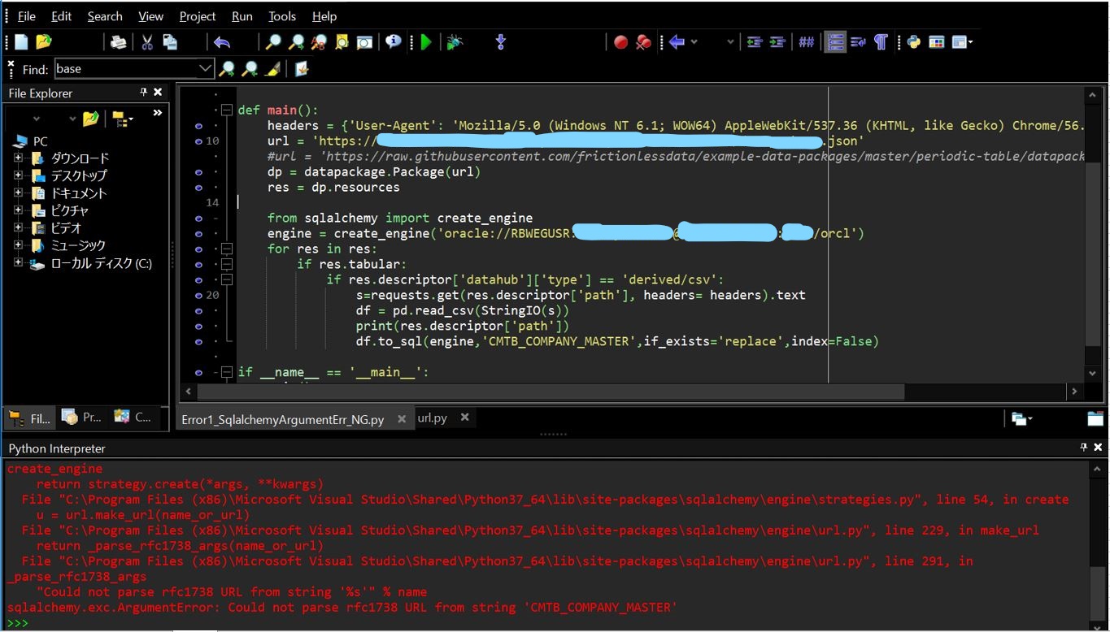This screenshot has height=632, width=1110.
Task: Toggle show special characters with the paragraph icon
Action: click(x=882, y=41)
